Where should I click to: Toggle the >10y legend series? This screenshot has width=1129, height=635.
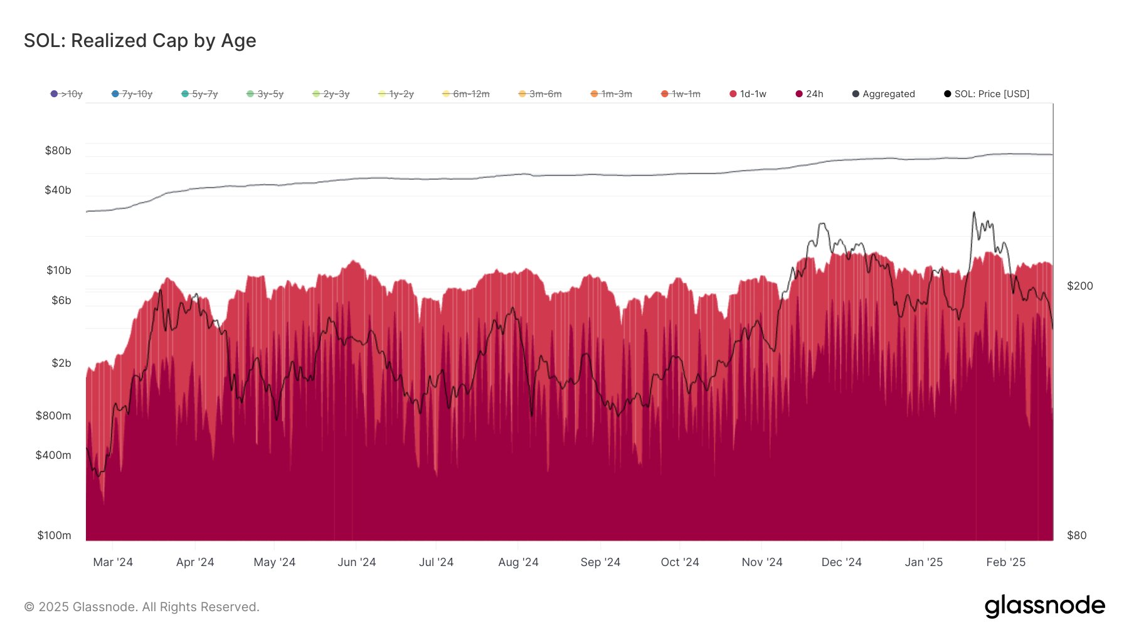tap(66, 94)
